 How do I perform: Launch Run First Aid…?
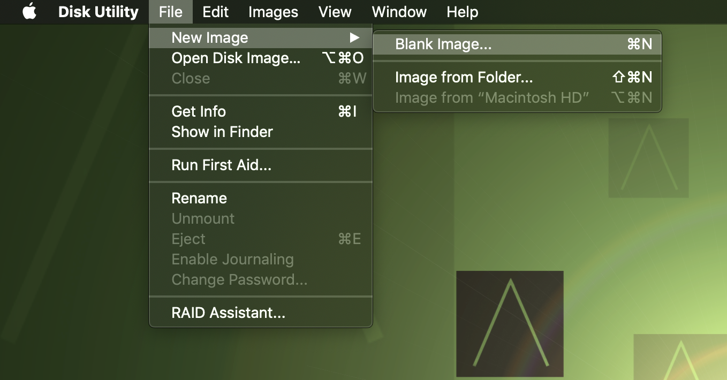click(x=221, y=165)
